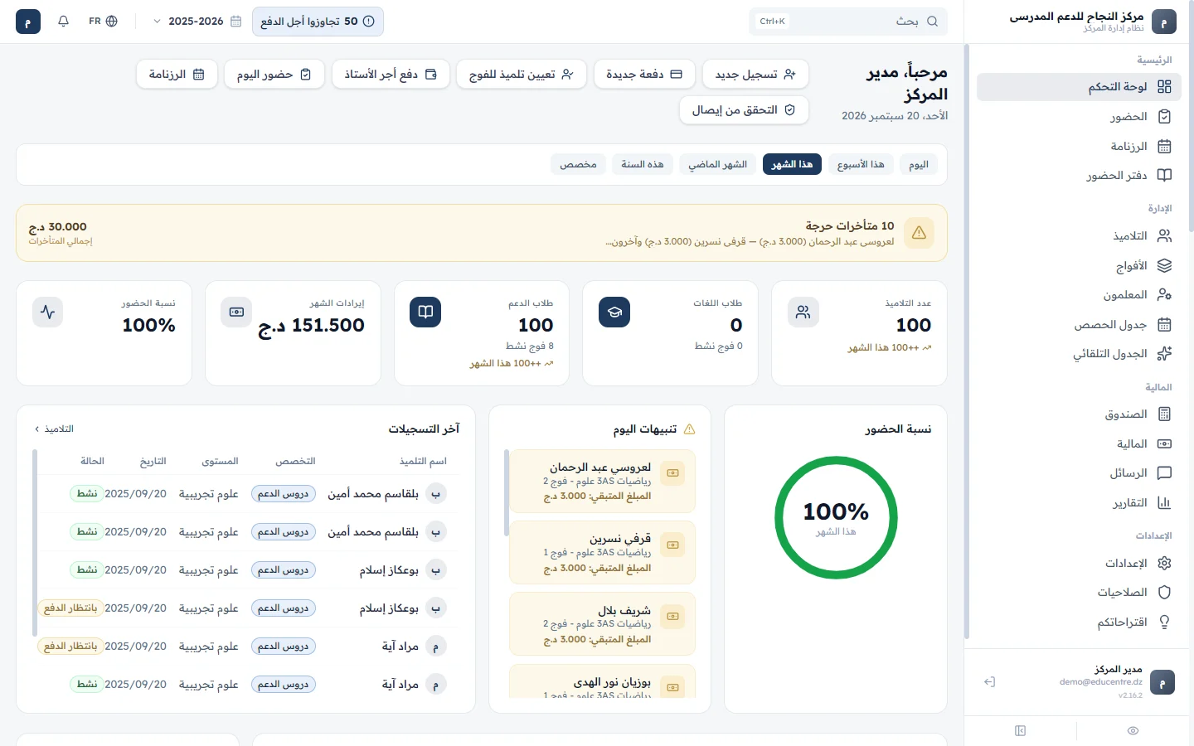
Task: Open the 50 تجاوزوا أجل الدفع alert button
Action: point(318,22)
